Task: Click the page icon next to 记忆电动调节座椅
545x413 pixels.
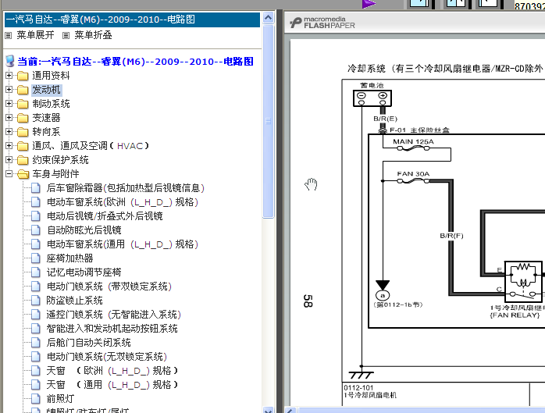Action: coord(35,272)
